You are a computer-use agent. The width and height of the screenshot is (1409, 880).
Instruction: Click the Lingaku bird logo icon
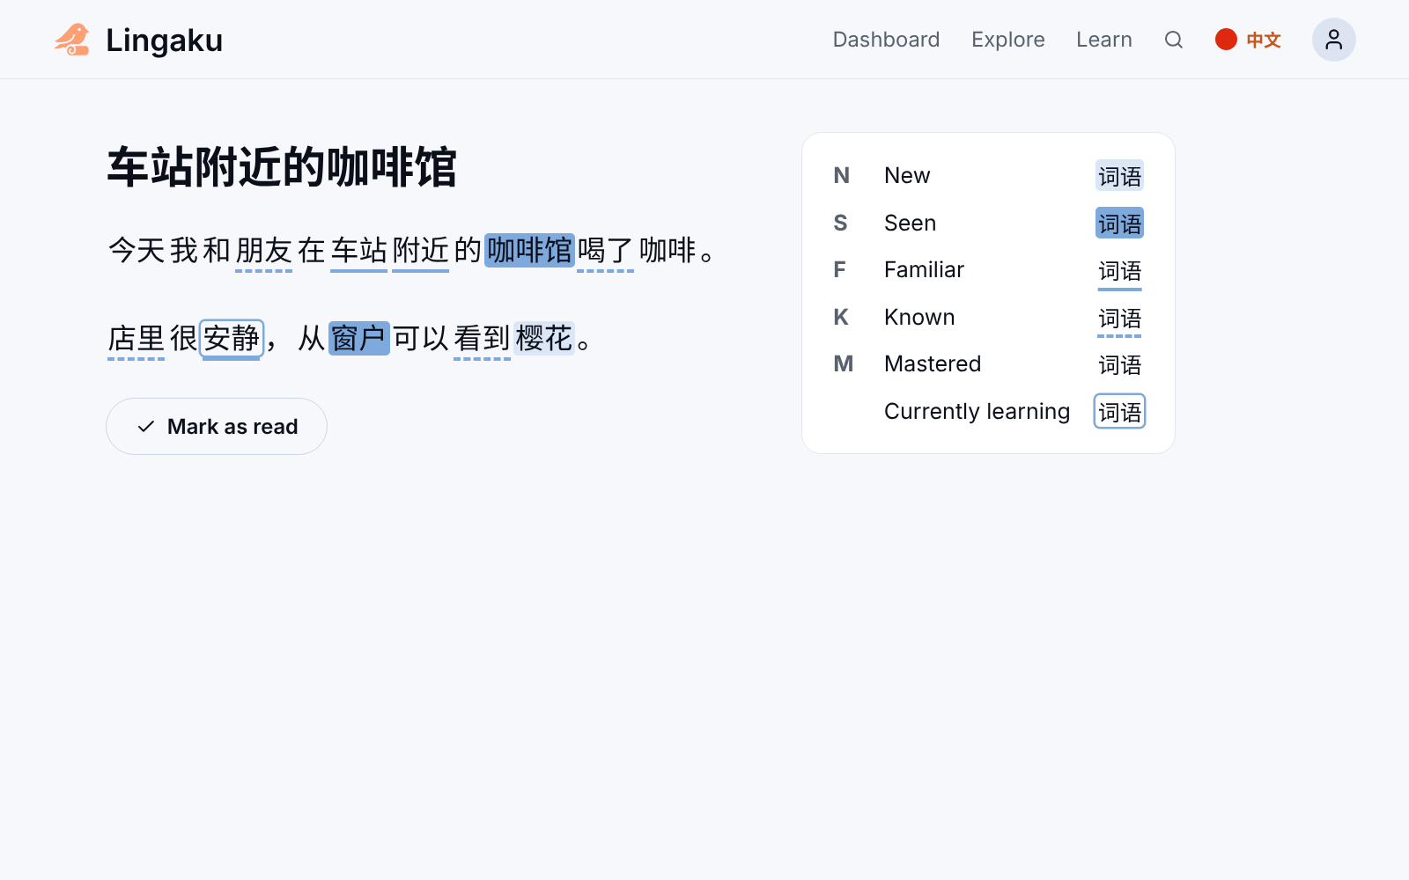[72, 40]
